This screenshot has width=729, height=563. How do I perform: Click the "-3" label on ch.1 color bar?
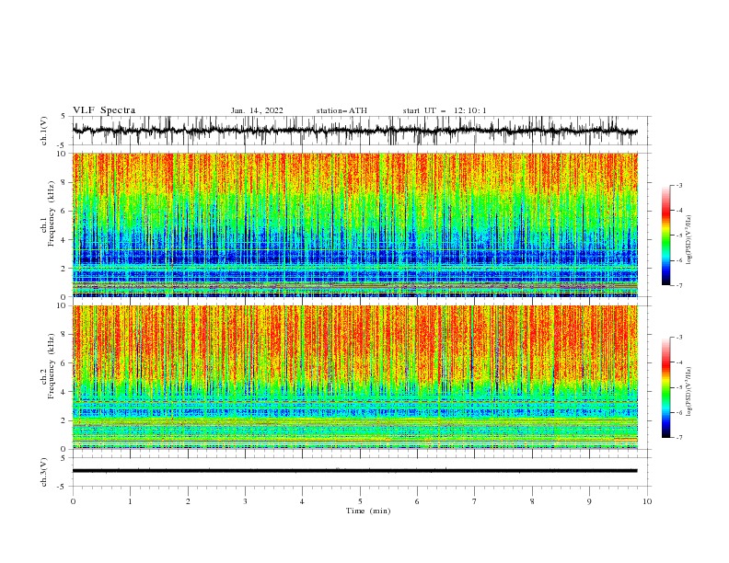[x=679, y=185]
